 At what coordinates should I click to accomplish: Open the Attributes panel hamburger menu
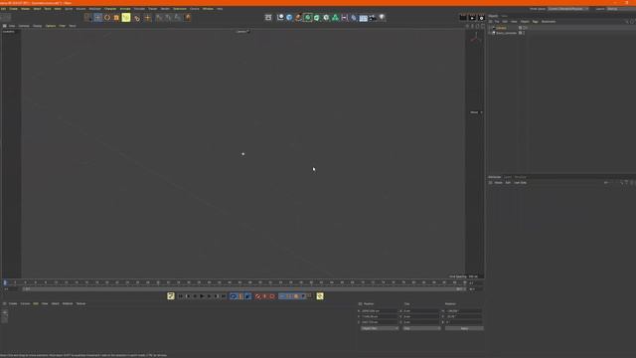[x=490, y=183]
